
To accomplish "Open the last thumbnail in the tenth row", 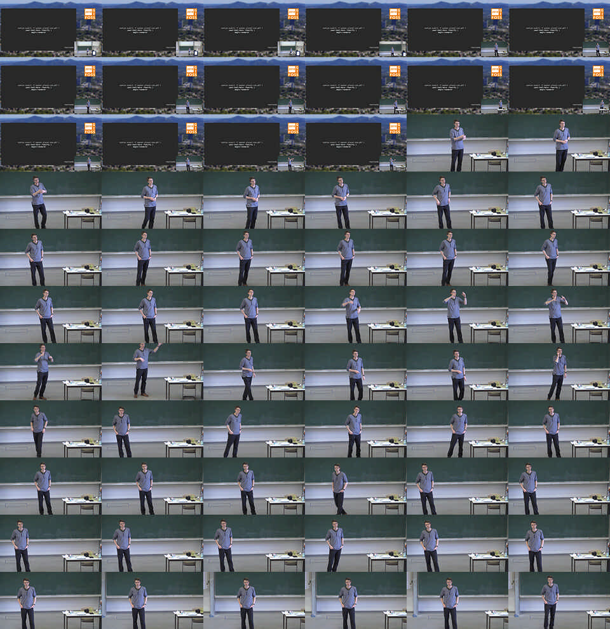I will 559,543.
